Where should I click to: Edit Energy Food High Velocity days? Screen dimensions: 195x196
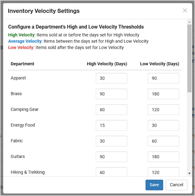(111, 125)
